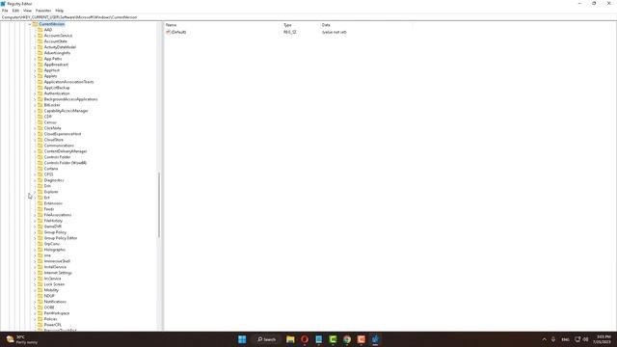Click the Registry Editor title bar icon
617x347 pixels.
pos(3,4)
